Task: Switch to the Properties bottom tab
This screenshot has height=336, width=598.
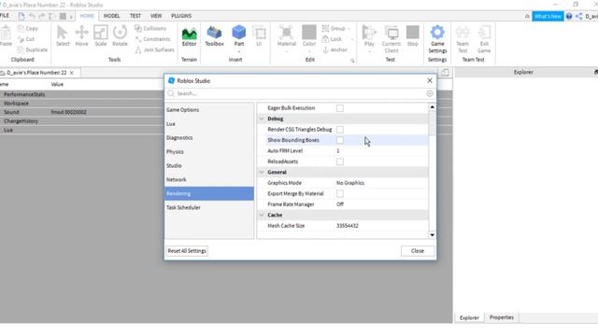Action: (x=502, y=317)
